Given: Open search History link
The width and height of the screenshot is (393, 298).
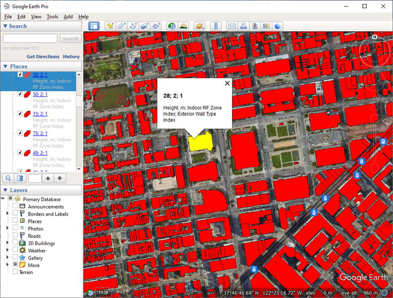Looking at the screenshot, I should coord(71,57).
